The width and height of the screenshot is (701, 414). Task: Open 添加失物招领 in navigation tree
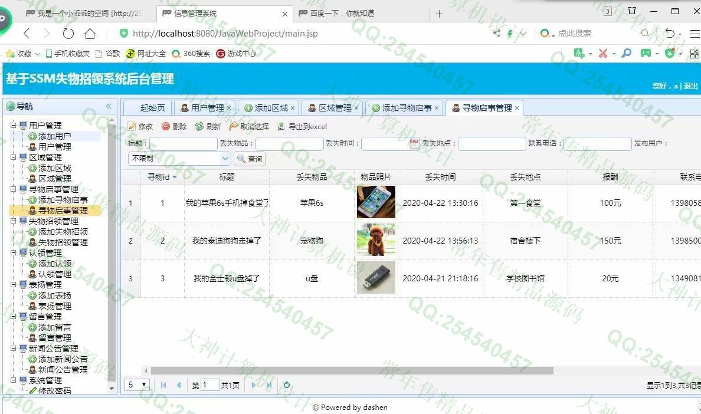(63, 232)
